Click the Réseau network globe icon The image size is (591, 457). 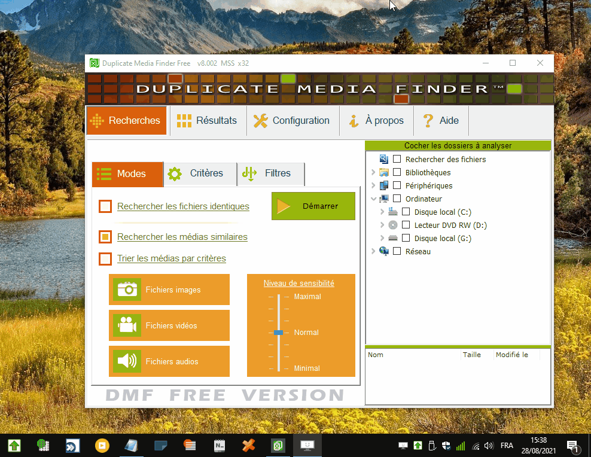383,251
